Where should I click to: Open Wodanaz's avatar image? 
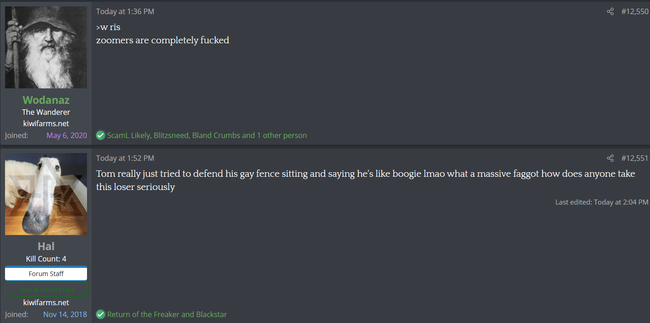[46, 47]
